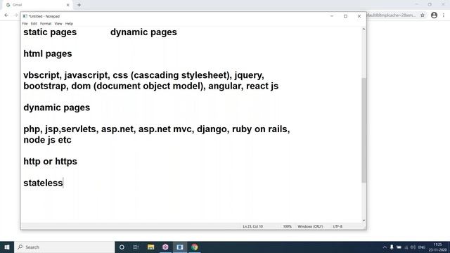Open the View menu in Notepad
The height and width of the screenshot is (253, 450).
[x=58, y=23]
